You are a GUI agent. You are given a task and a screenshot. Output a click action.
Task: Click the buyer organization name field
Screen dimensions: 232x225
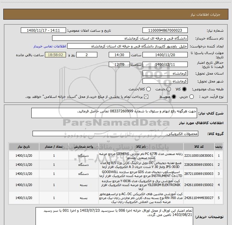pos(120,38)
